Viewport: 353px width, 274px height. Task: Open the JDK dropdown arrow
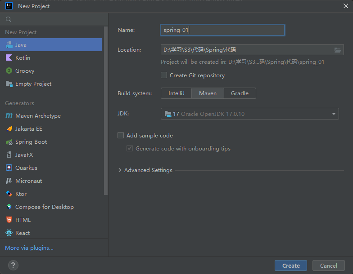334,114
